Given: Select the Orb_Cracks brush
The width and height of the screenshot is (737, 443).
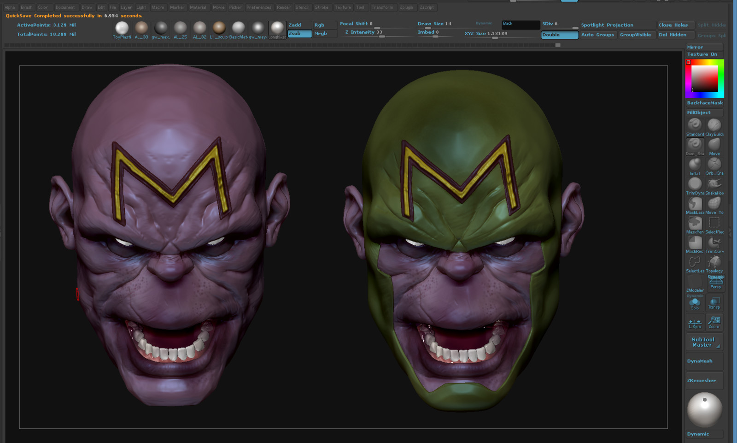Looking at the screenshot, I should [714, 166].
